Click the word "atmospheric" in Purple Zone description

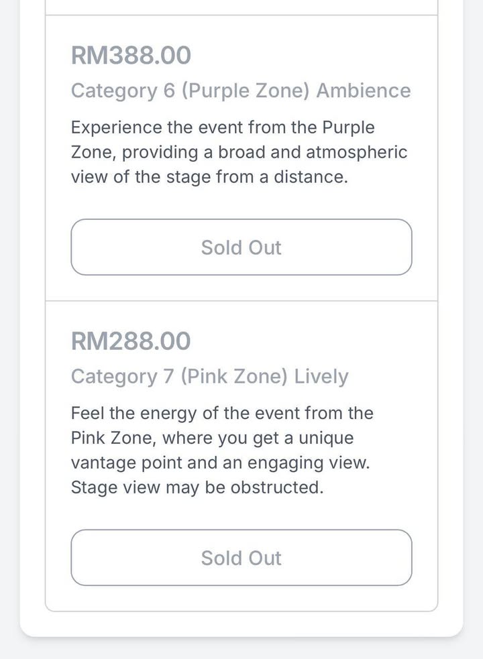point(356,152)
